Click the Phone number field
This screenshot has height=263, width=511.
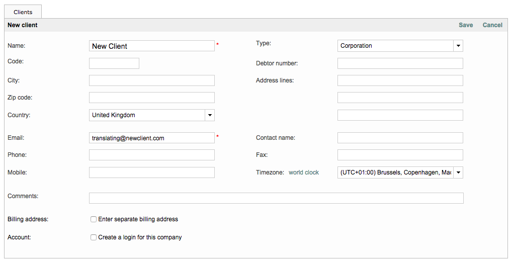(151, 155)
